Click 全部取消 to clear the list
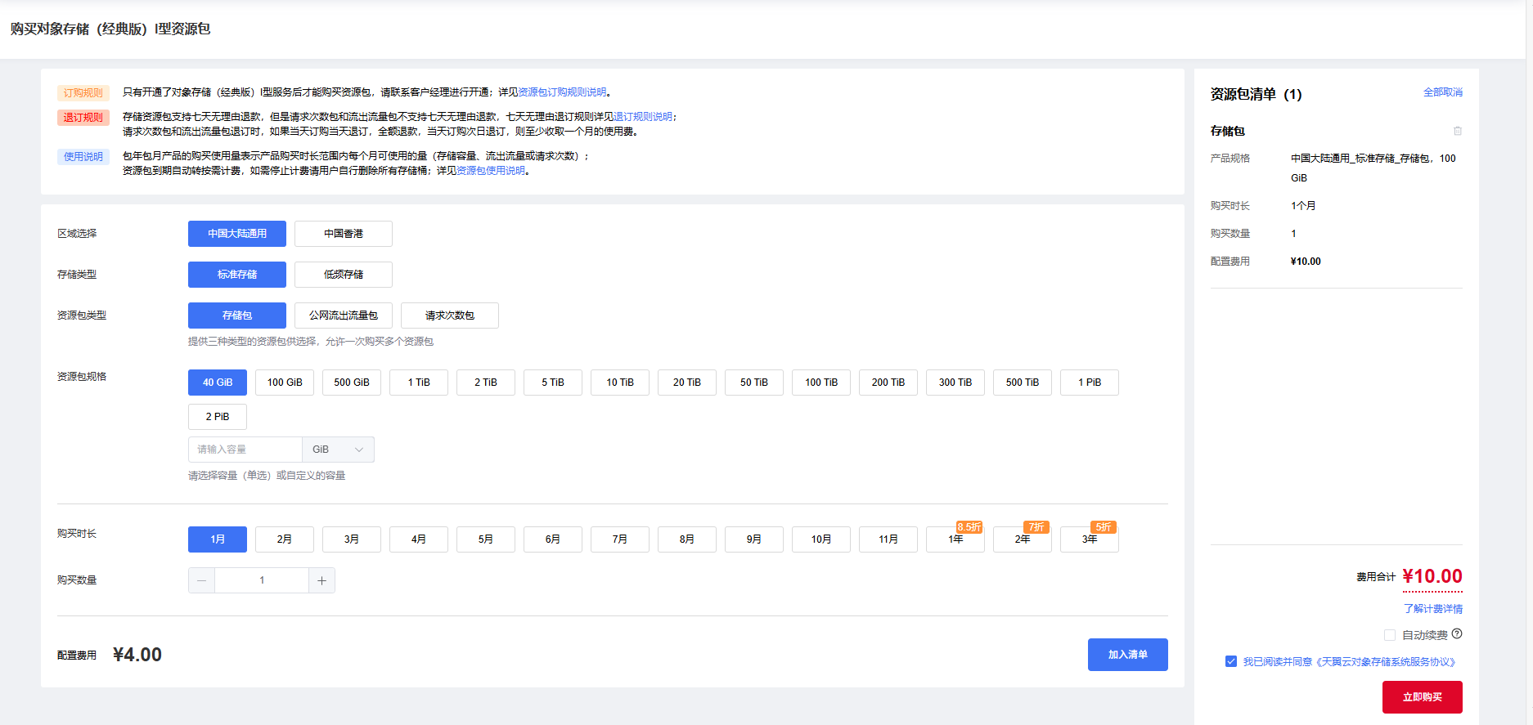The image size is (1533, 725). (1442, 92)
